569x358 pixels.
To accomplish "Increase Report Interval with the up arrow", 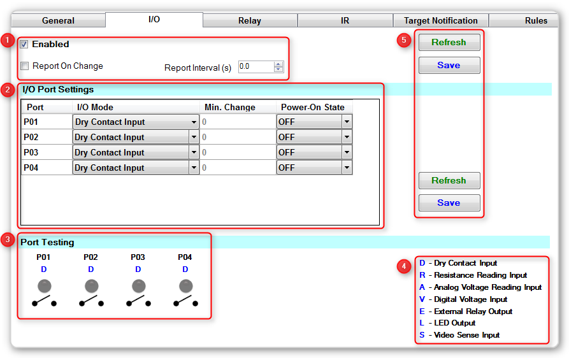I will pyautogui.click(x=278, y=64).
